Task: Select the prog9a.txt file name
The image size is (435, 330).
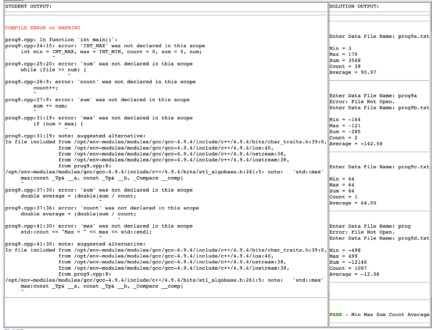Action: (414, 37)
